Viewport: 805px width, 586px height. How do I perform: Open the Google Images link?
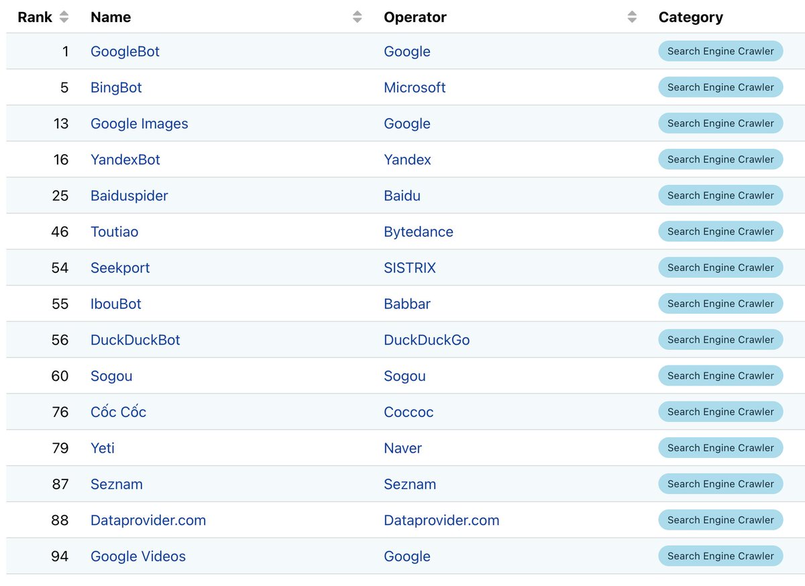coord(140,124)
